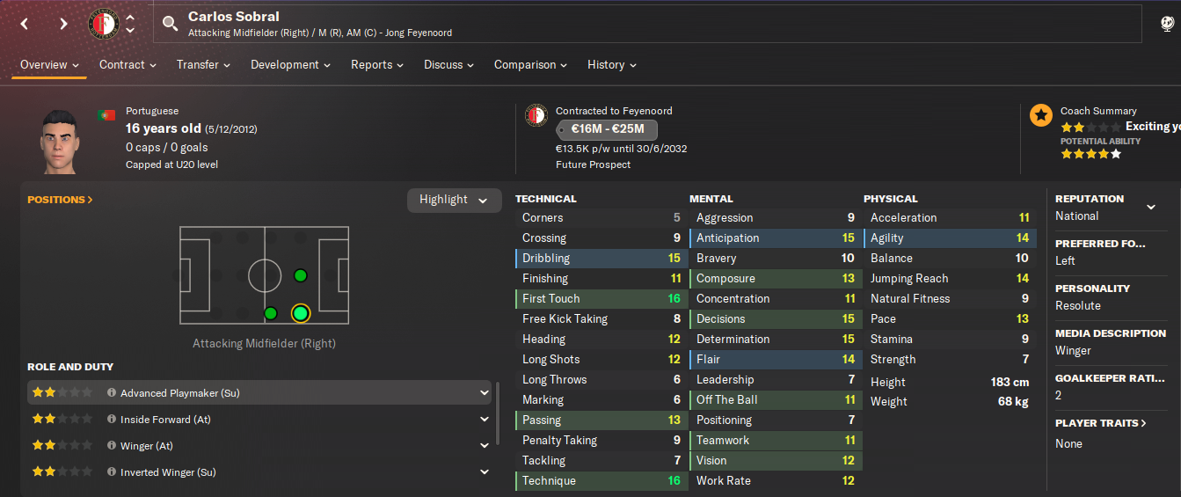Open the Contract tab menu
This screenshot has width=1181, height=497.
click(128, 65)
